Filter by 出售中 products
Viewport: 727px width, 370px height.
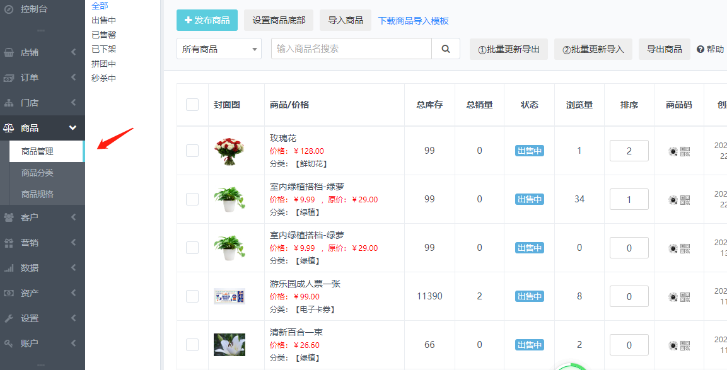[x=104, y=20]
